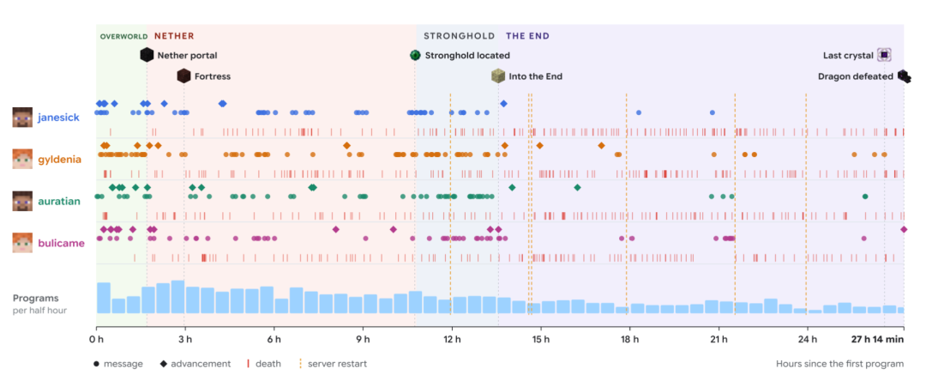
Task: Select the Stronghold located ender eye icon
Action: [x=415, y=55]
